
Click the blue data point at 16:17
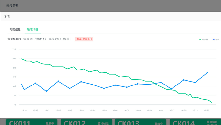172,89
